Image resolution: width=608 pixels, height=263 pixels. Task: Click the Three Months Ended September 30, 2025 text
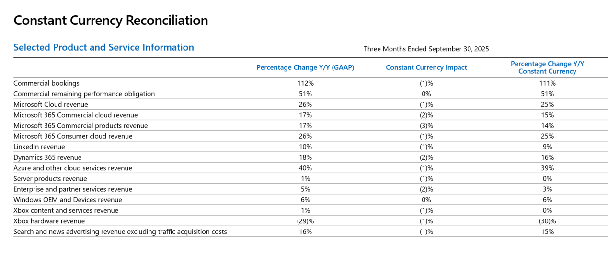coord(426,49)
